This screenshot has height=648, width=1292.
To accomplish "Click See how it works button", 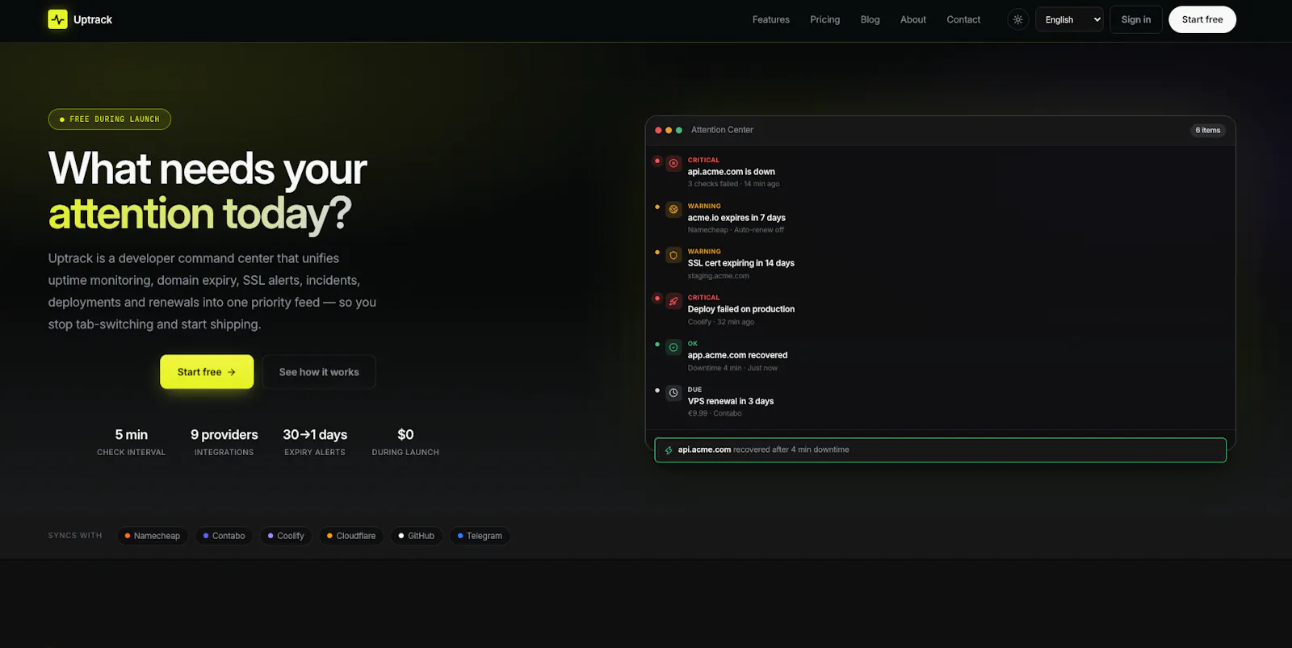I will 319,372.
